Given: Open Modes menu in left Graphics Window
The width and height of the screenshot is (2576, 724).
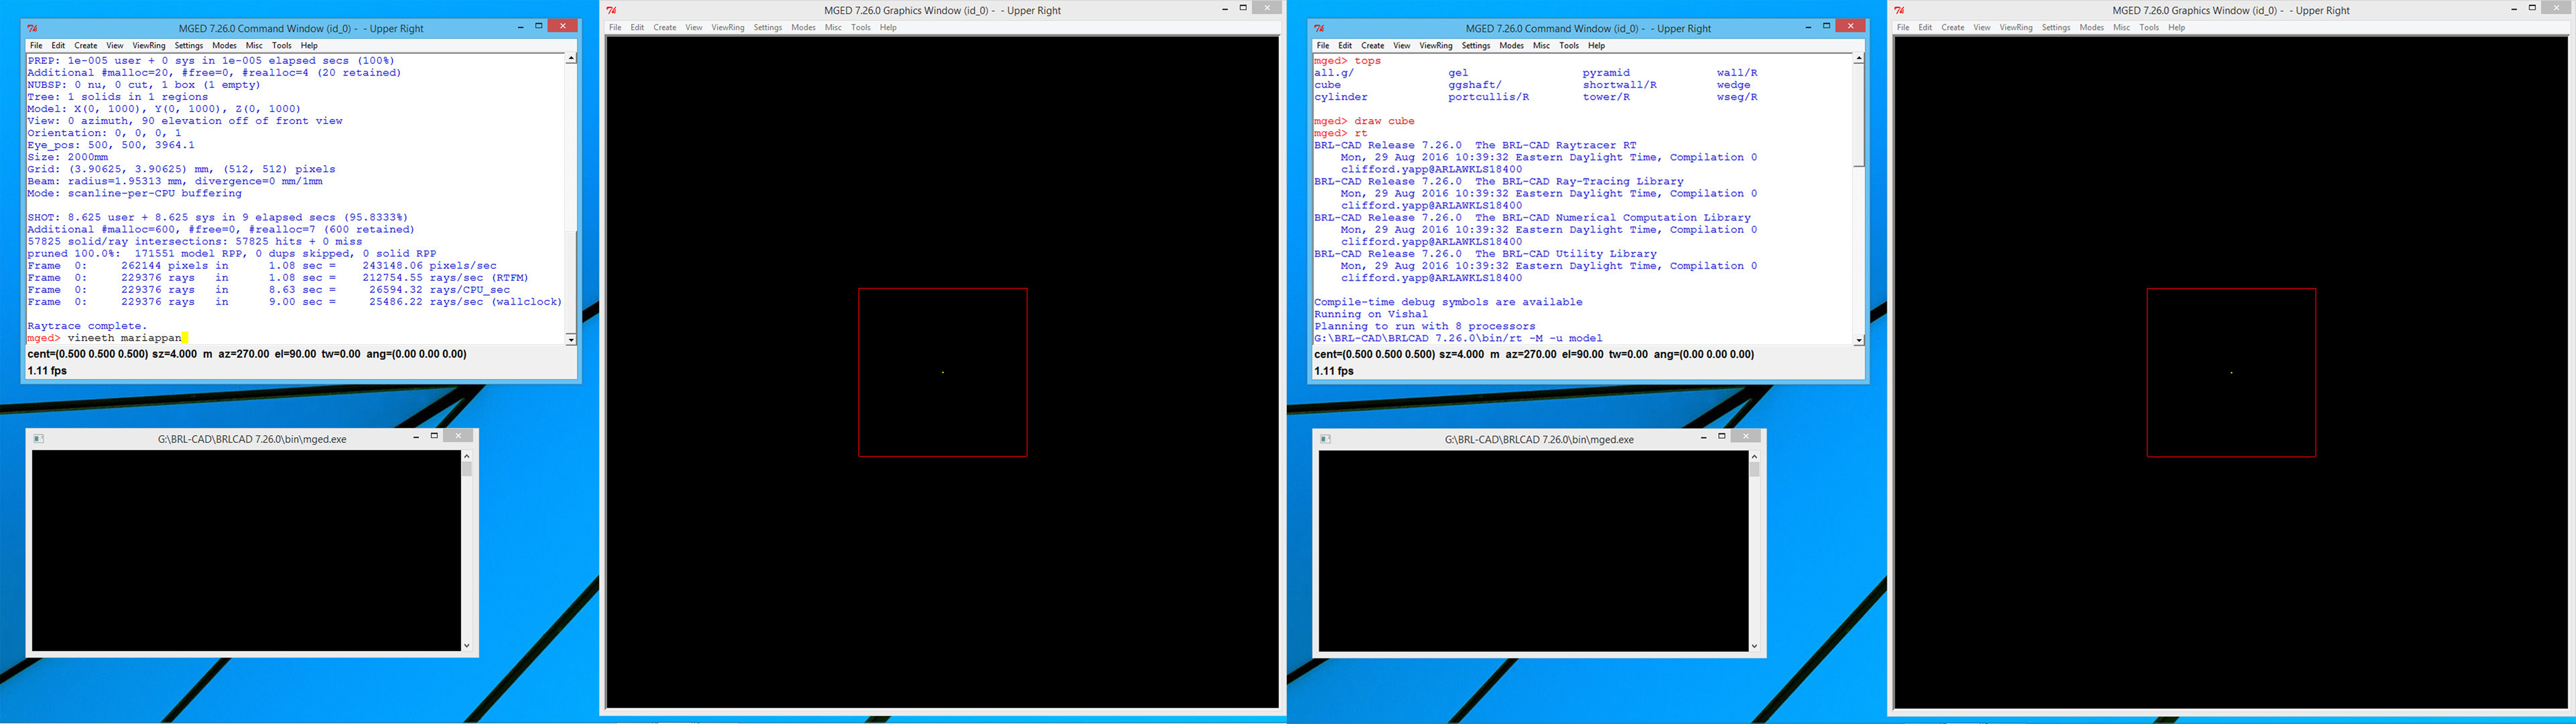Looking at the screenshot, I should pyautogui.click(x=803, y=27).
